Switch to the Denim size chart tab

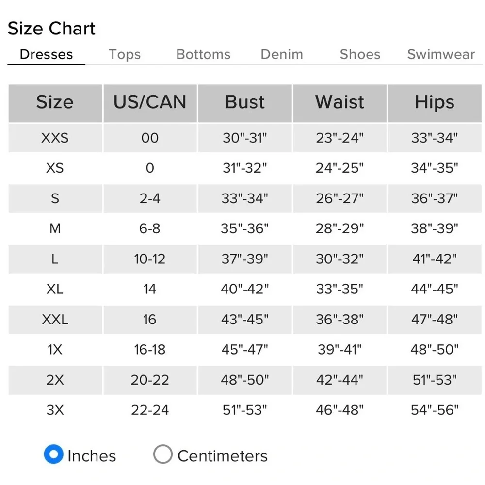(282, 54)
